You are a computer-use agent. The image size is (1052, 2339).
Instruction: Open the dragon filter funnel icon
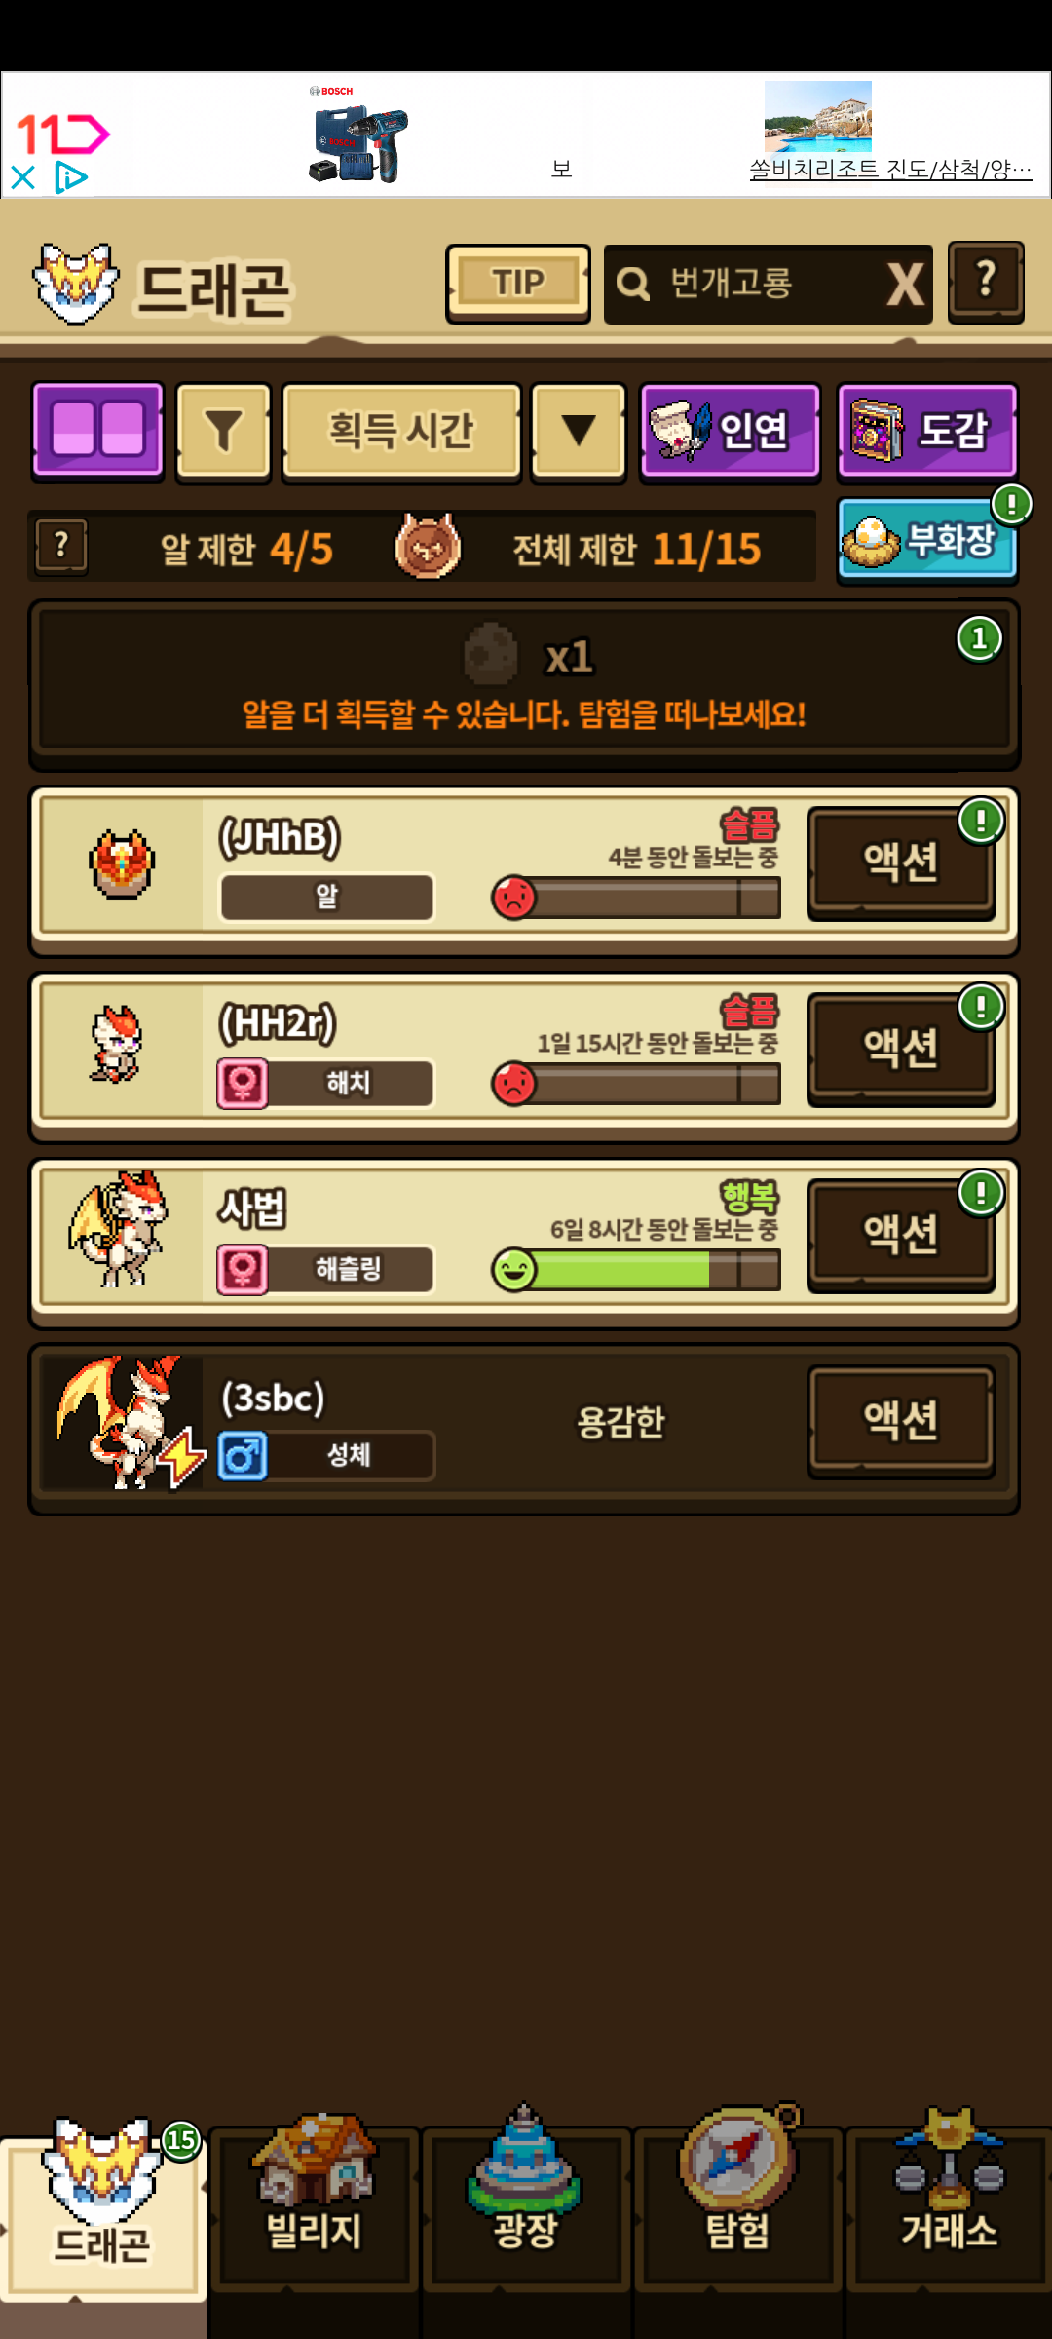[223, 431]
